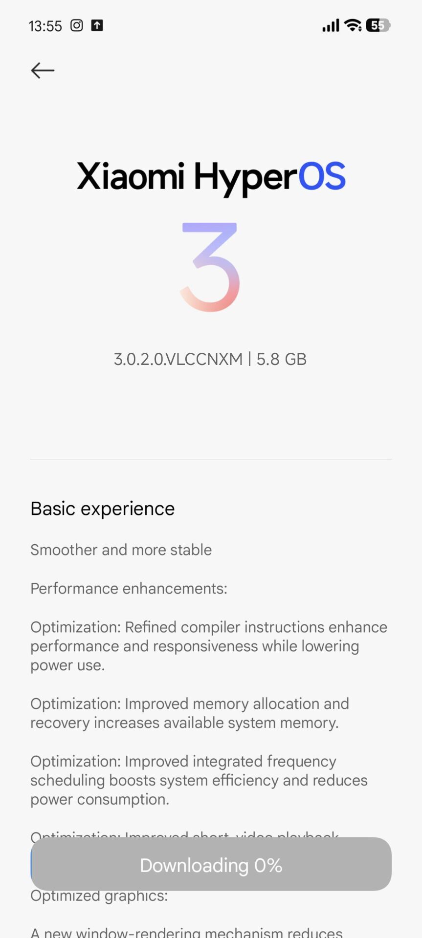This screenshot has width=422, height=938.
Task: Tap the battery level indicator
Action: tap(378, 25)
